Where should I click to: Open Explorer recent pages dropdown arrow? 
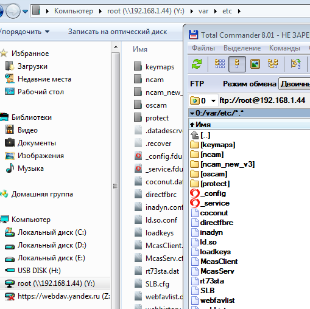click(25, 11)
